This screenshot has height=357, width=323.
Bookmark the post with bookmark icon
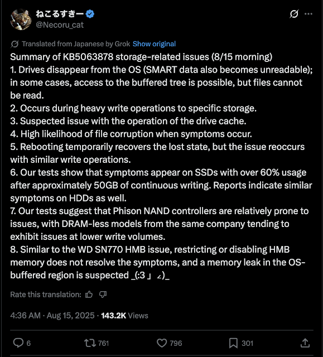point(233,343)
